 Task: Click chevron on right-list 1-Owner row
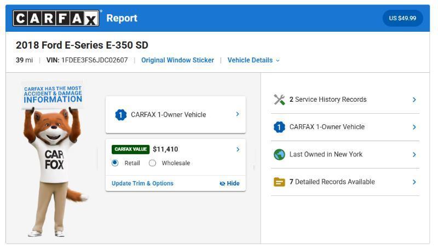coord(414,127)
